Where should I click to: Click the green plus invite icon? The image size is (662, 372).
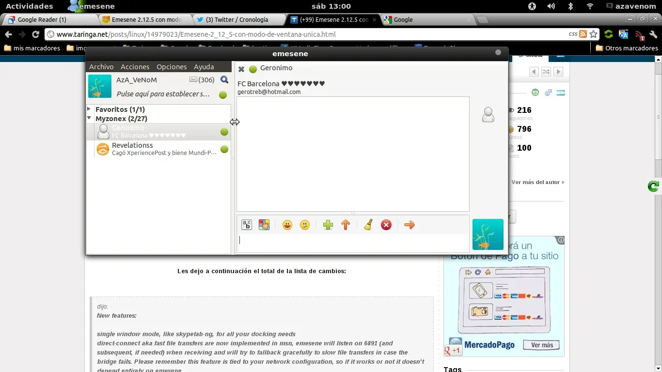[328, 225]
